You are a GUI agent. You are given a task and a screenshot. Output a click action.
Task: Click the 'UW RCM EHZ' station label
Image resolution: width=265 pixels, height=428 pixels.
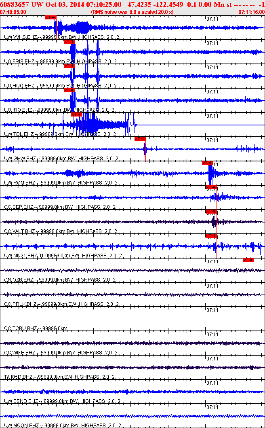tap(20, 182)
